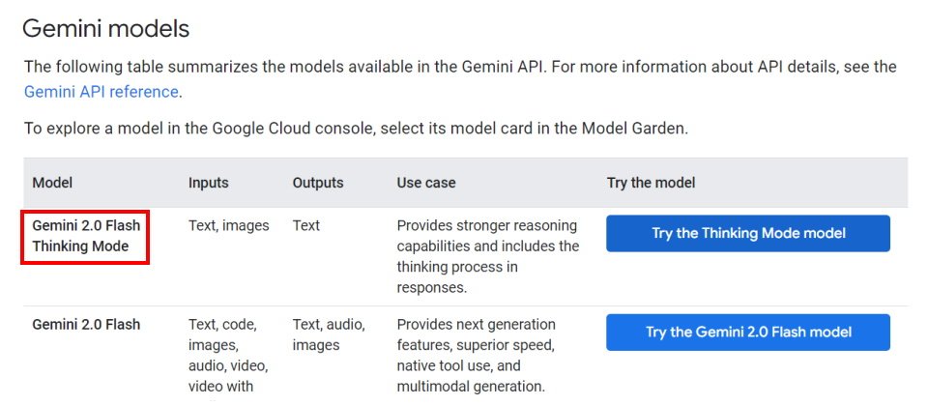Viewport: 928px width, 406px height.
Task: Click the paragraph starting 'The following table summarizes'
Action: [x=460, y=78]
